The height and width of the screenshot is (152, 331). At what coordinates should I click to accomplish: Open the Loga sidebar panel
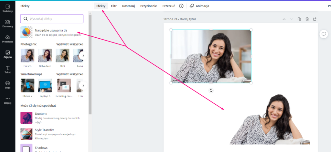click(7, 85)
